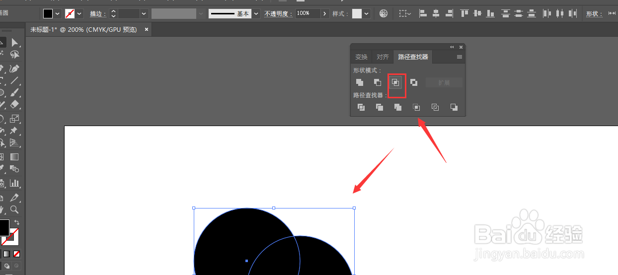Open Align To selection dropdown
Image resolution: width=618 pixels, height=275 pixels.
[405, 13]
